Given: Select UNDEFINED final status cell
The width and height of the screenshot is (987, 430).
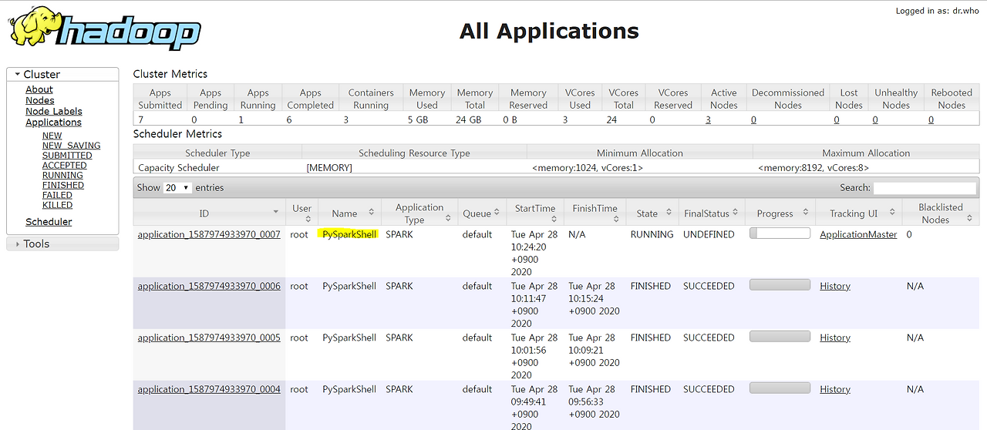Looking at the screenshot, I should (709, 234).
